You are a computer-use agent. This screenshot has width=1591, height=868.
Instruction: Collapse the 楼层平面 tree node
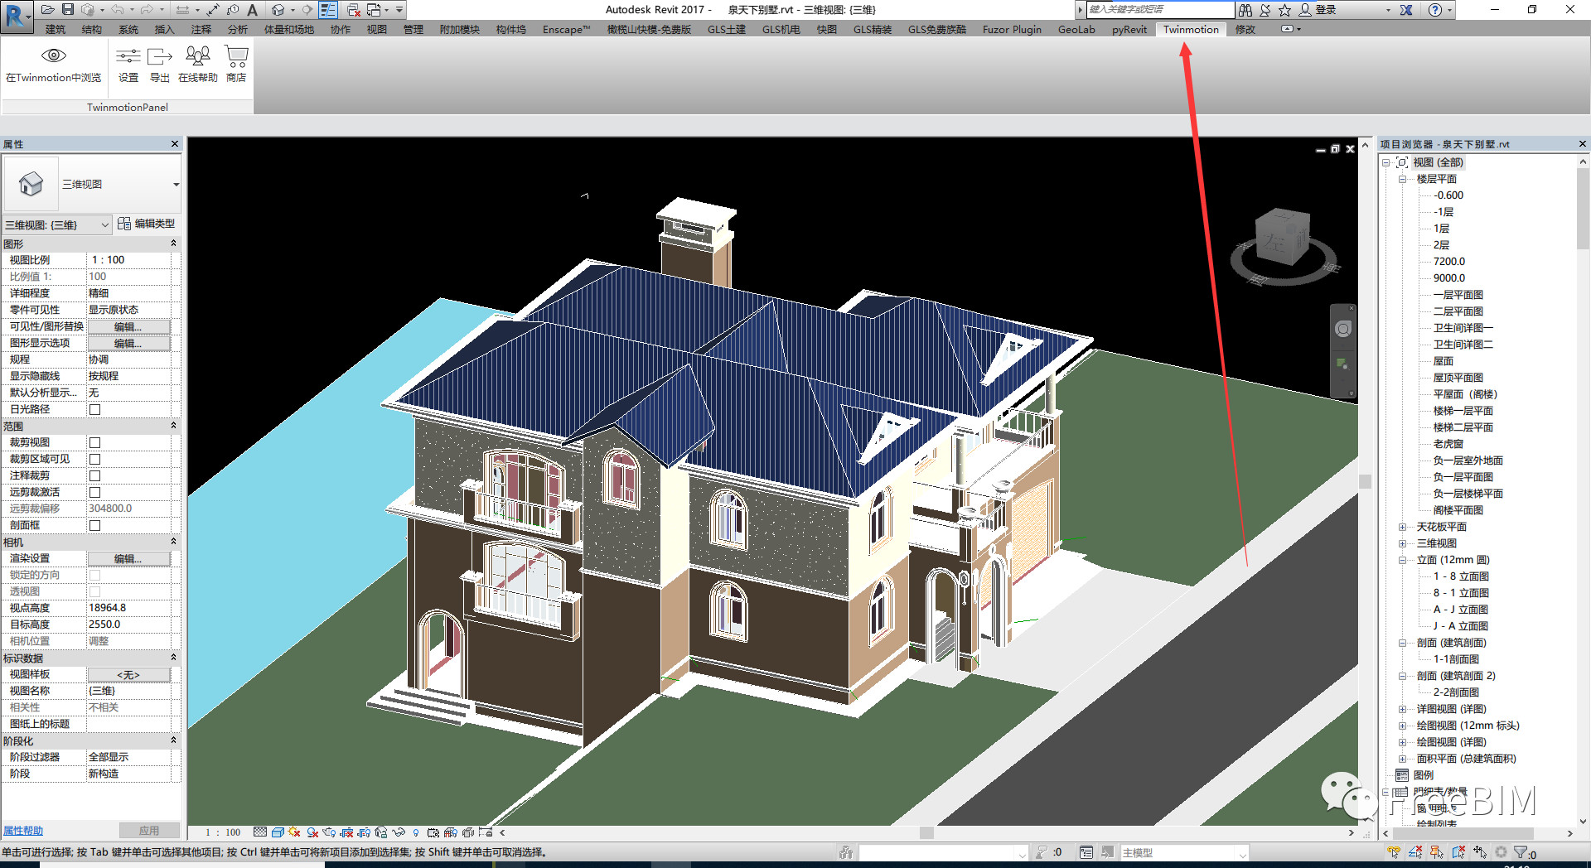1402,179
